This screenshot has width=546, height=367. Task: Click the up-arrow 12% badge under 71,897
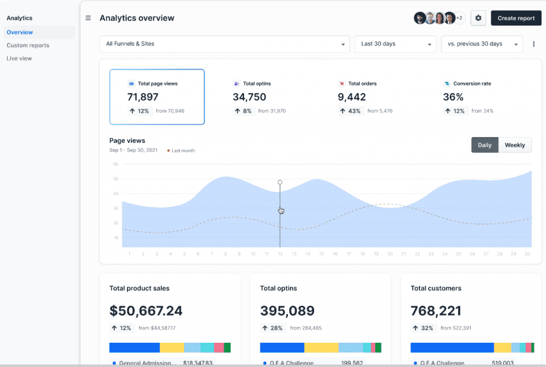[140, 111]
